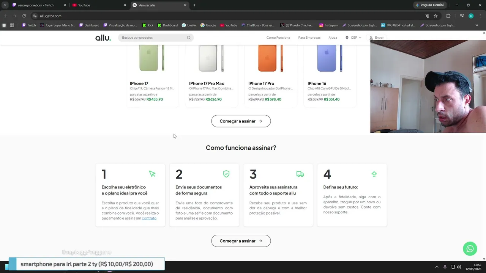
Task: Open the contrato link in step 1
Action: 149,218
